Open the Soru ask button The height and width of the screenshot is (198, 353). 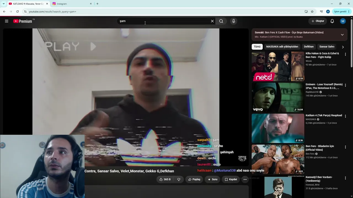tap(212, 179)
